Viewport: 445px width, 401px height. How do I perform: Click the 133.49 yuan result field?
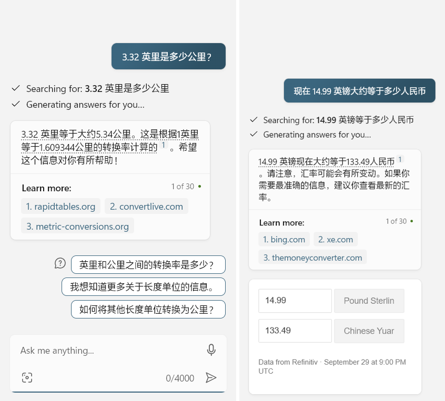click(x=295, y=331)
